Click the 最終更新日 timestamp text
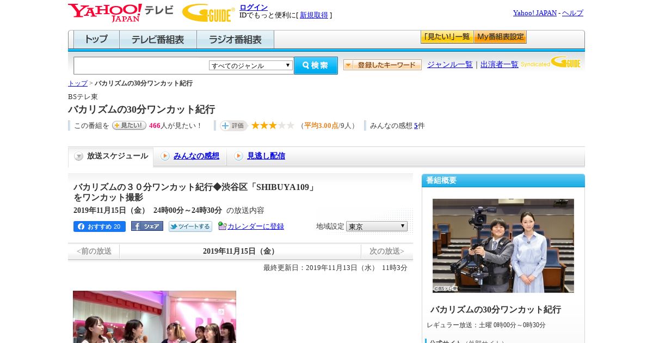The image size is (653, 343). tap(335, 268)
